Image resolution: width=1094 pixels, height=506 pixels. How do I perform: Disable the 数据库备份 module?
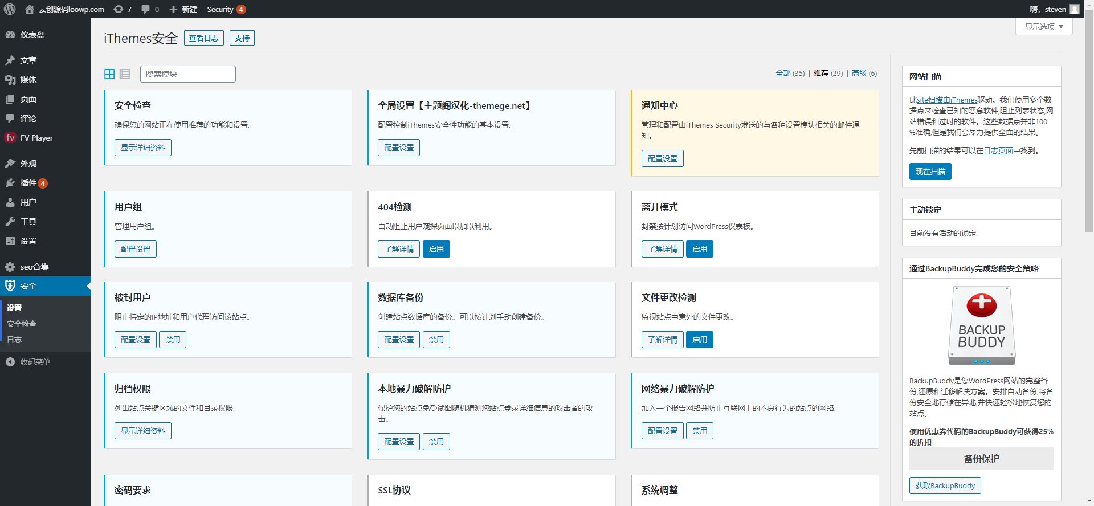point(436,340)
